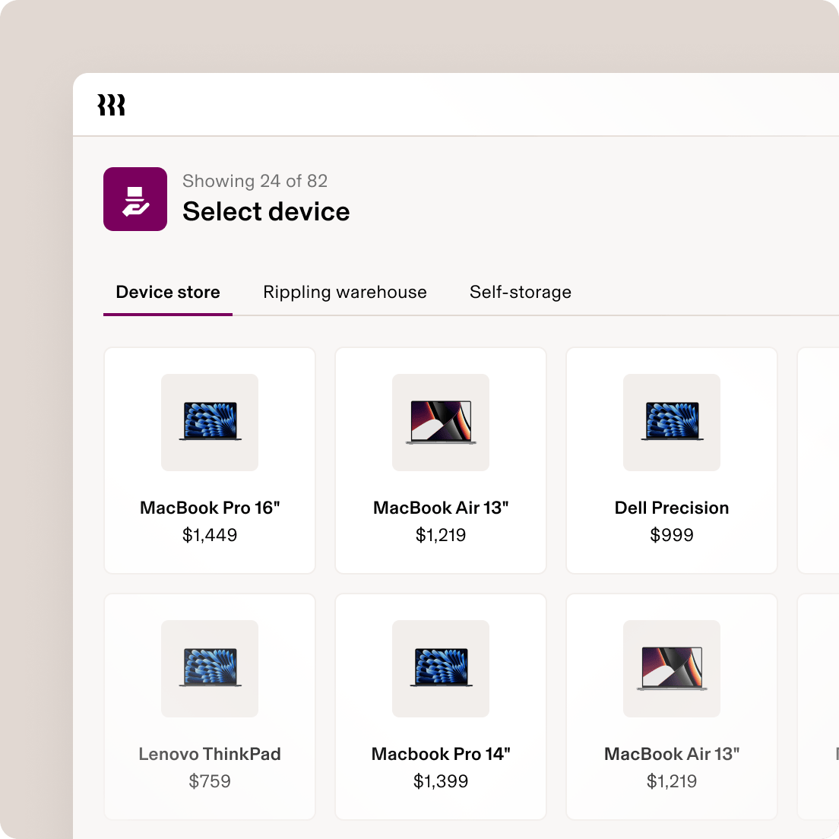Viewport: 839px width, 839px height.
Task: Click the Macbook Pro 14" product name
Action: (x=441, y=753)
